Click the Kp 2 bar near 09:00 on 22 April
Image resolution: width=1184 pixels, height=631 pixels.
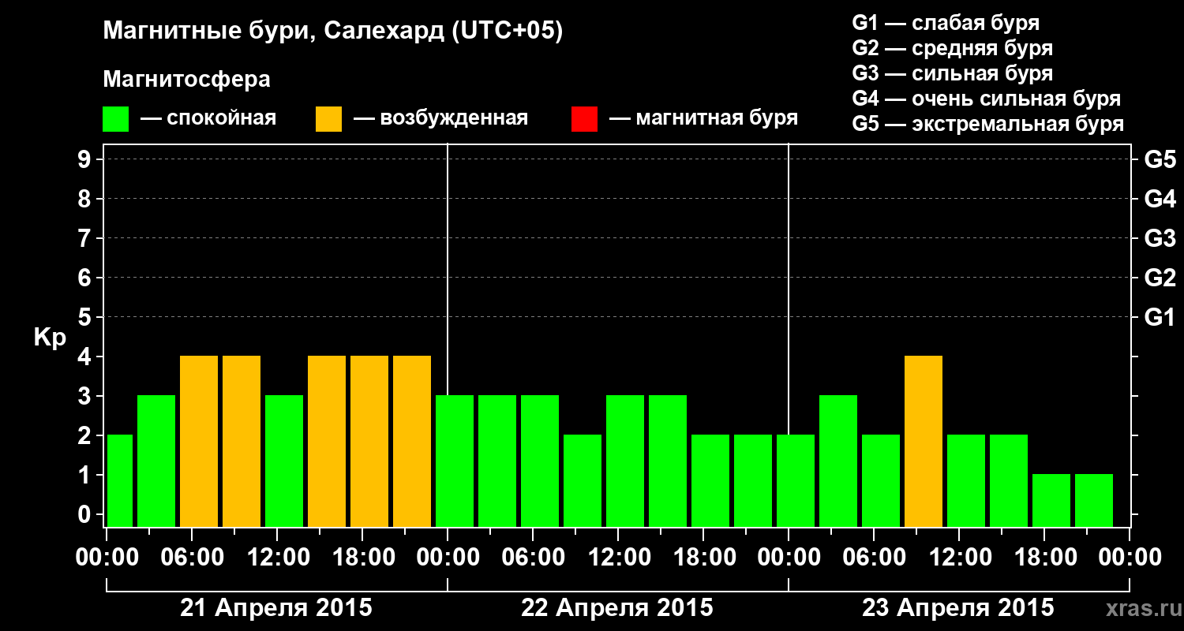(583, 481)
